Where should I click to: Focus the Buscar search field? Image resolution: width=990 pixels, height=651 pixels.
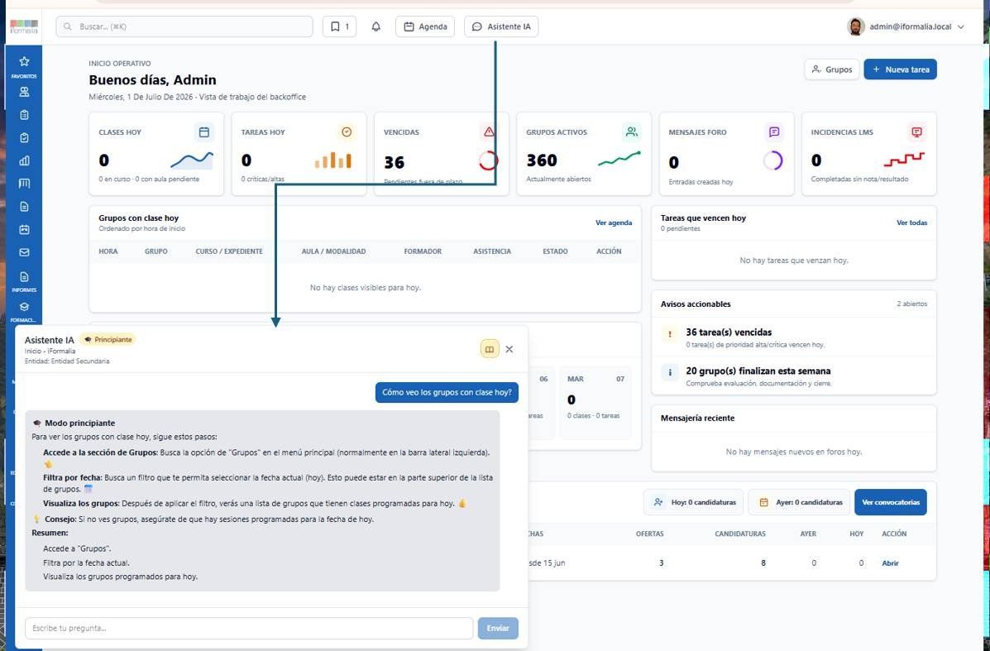point(184,26)
